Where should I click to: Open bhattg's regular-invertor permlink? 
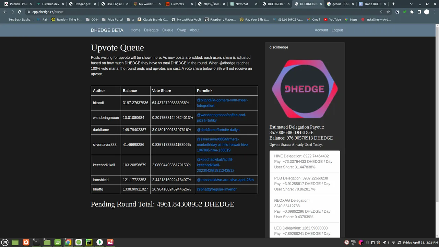217,189
